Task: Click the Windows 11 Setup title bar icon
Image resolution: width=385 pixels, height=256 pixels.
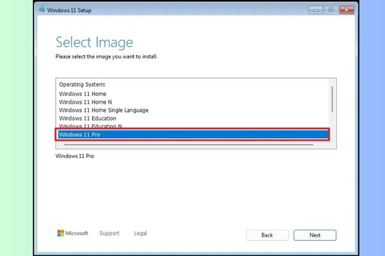Action: (42, 10)
